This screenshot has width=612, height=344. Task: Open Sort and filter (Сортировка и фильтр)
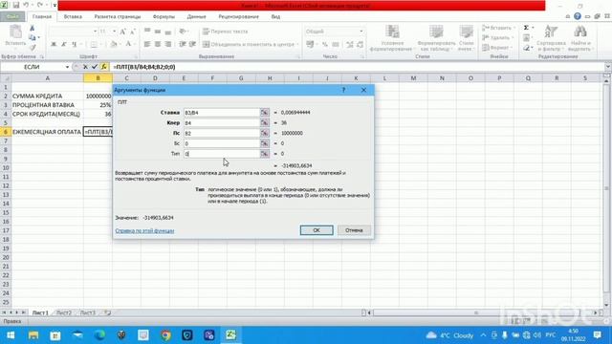[551, 38]
